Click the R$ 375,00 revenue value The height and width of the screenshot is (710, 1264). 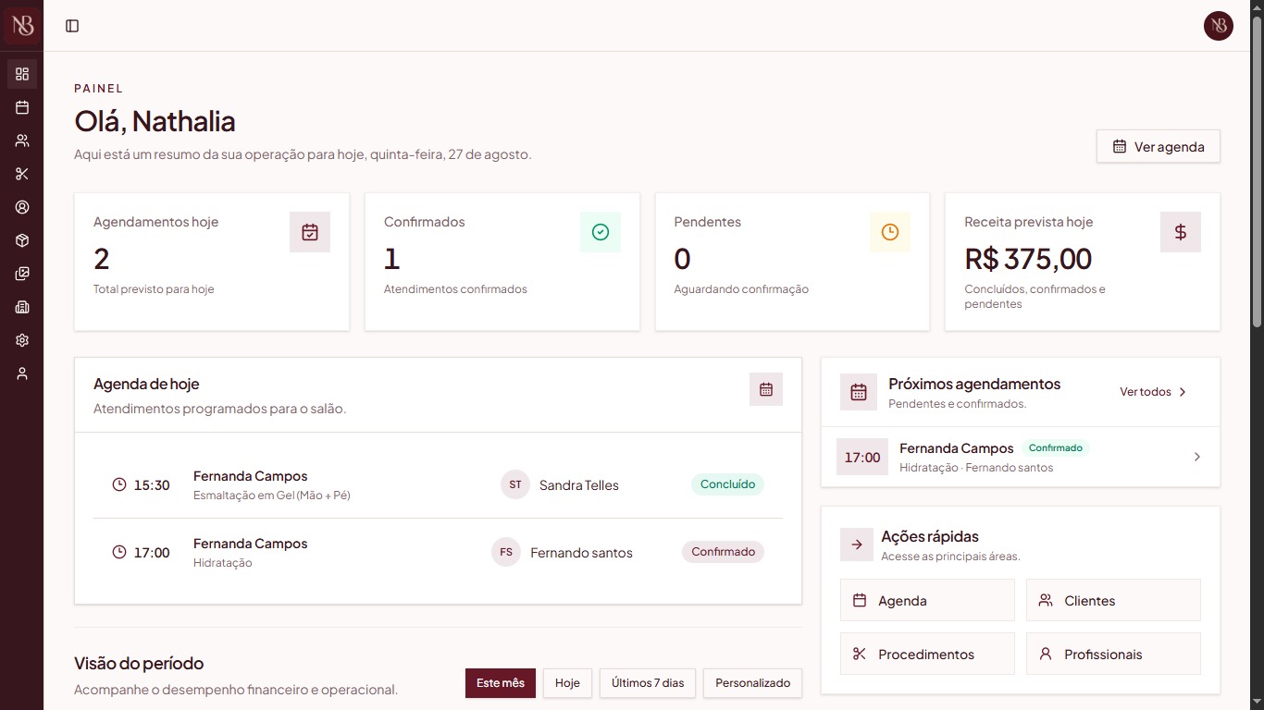pos(1028,259)
